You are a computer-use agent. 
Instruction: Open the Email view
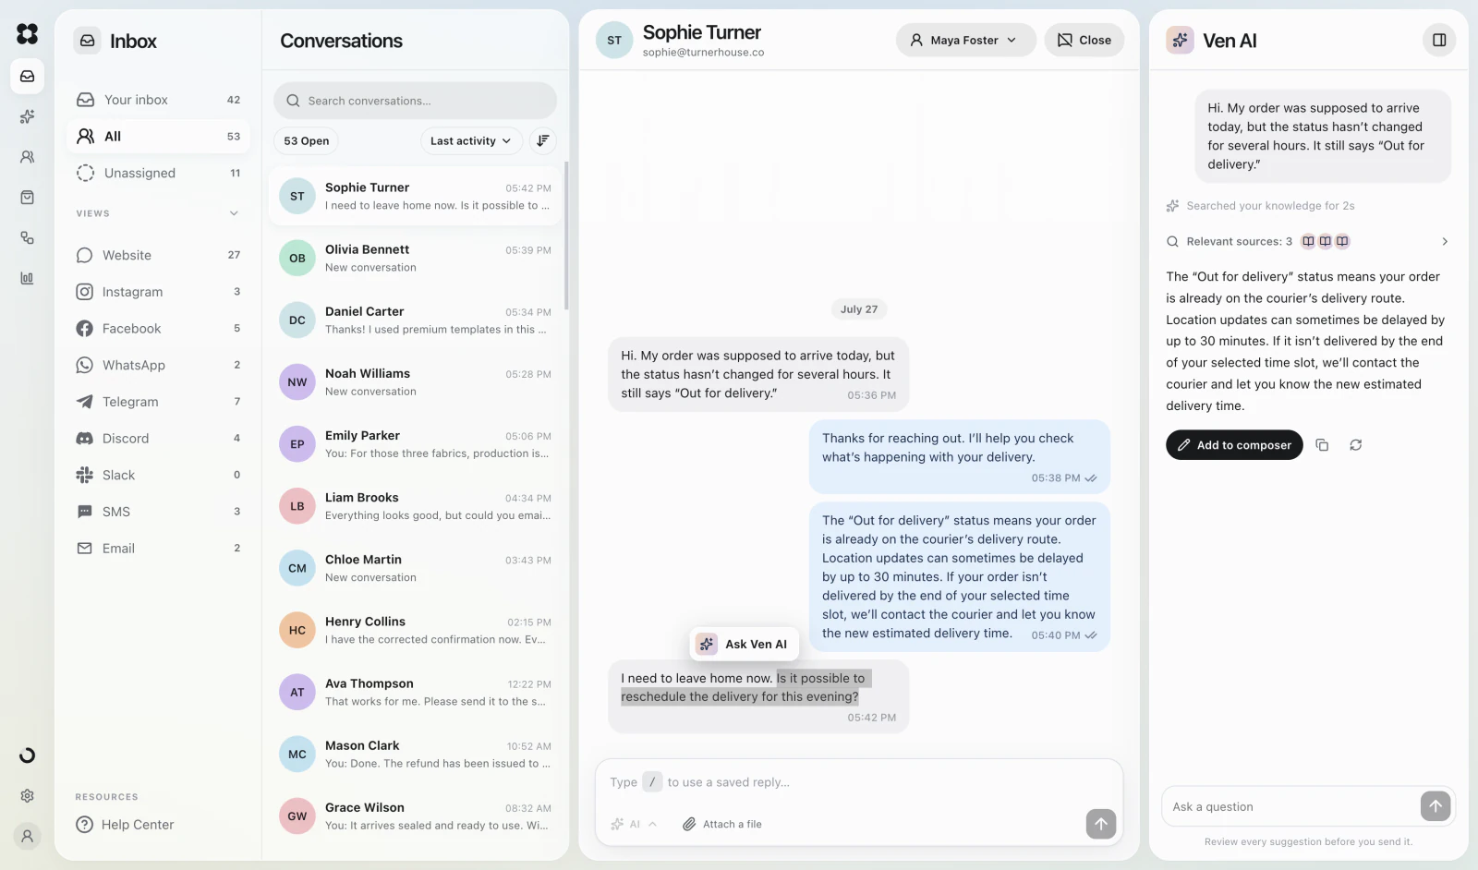[x=158, y=549]
